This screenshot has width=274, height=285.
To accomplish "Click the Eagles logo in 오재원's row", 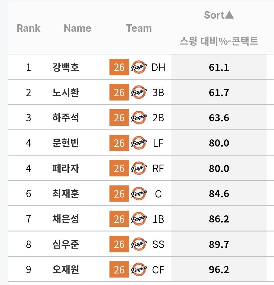I will (139, 270).
